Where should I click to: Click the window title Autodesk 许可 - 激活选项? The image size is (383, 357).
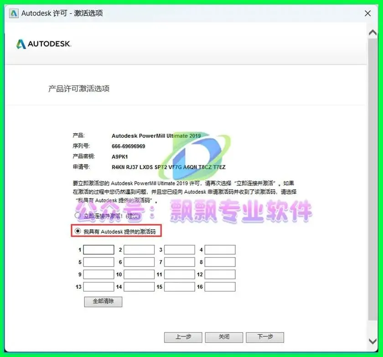(x=62, y=13)
